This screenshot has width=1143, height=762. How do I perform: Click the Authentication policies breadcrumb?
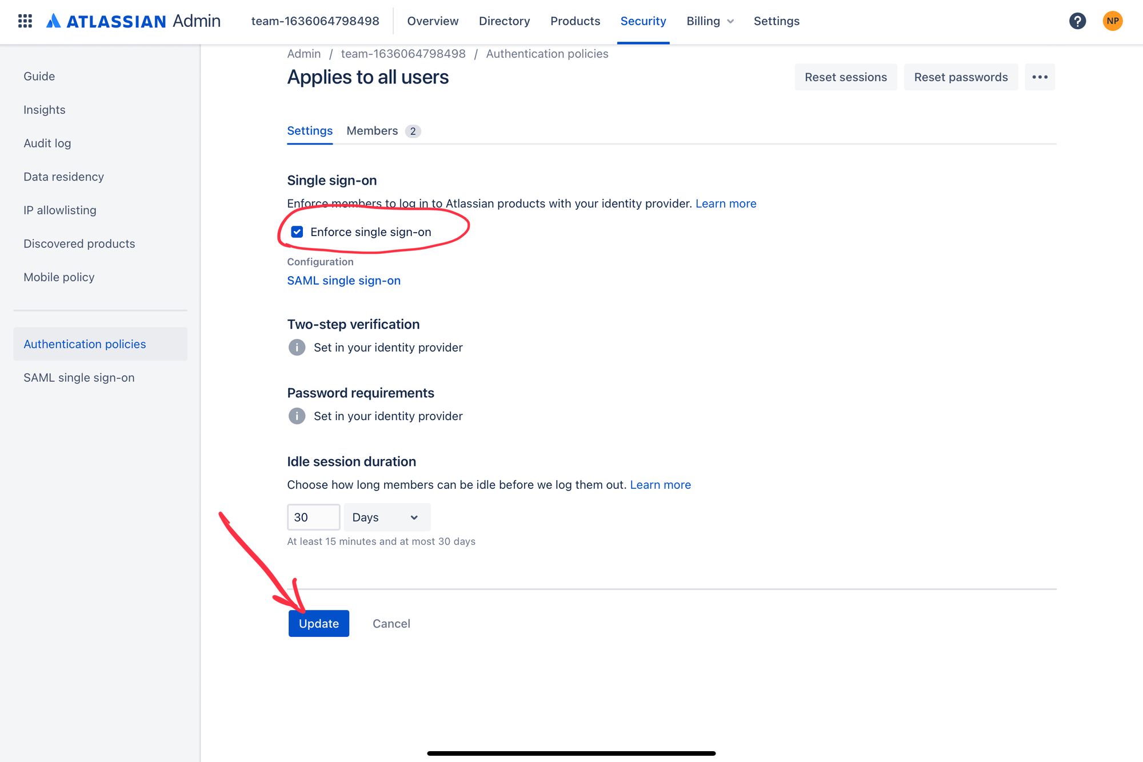(x=547, y=54)
